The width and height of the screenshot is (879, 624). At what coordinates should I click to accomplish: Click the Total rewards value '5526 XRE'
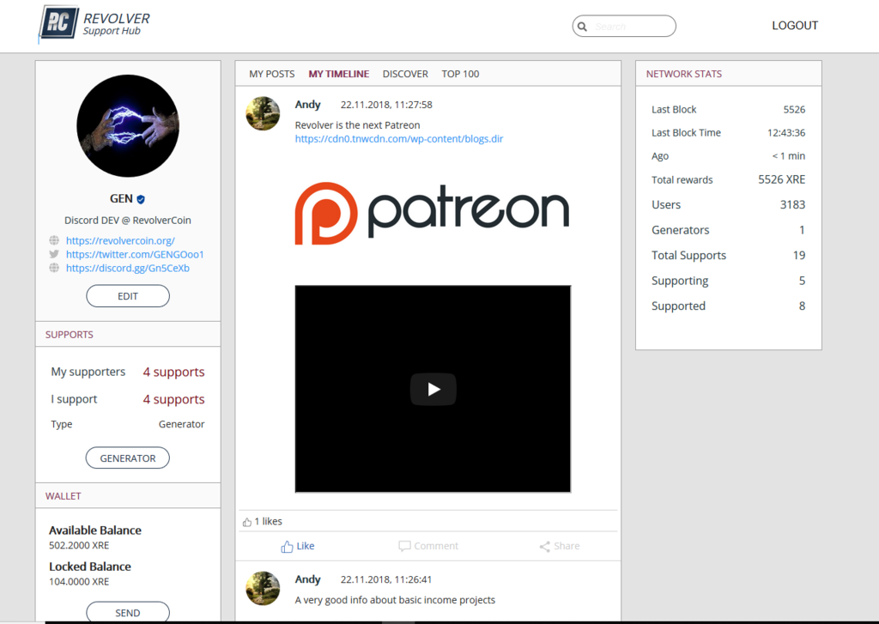click(x=782, y=180)
